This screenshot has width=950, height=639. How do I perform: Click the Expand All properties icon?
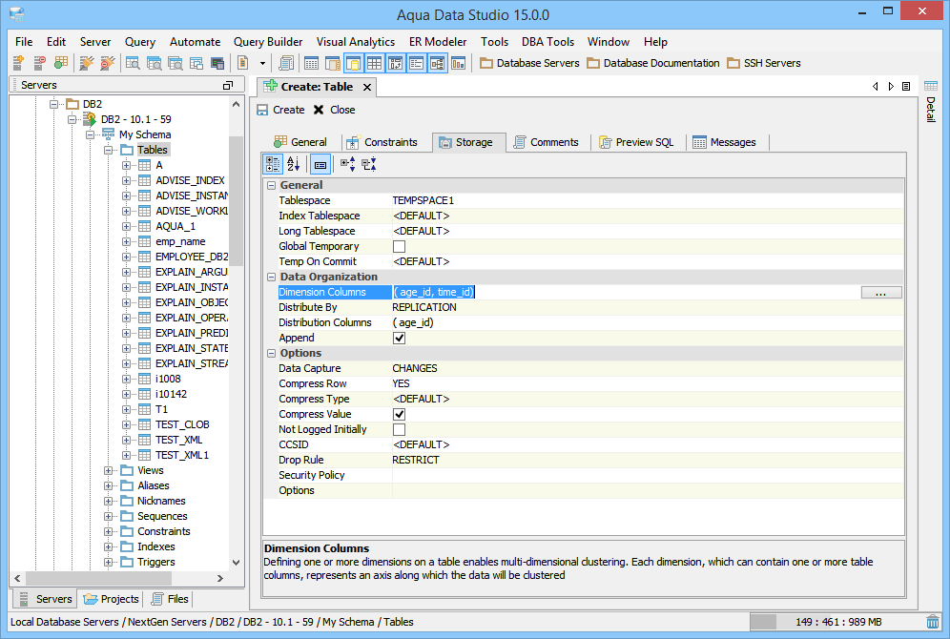pyautogui.click(x=347, y=164)
